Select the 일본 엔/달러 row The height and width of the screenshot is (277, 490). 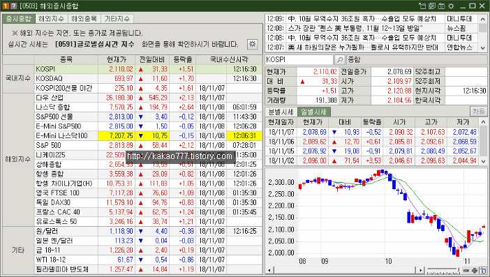149,241
